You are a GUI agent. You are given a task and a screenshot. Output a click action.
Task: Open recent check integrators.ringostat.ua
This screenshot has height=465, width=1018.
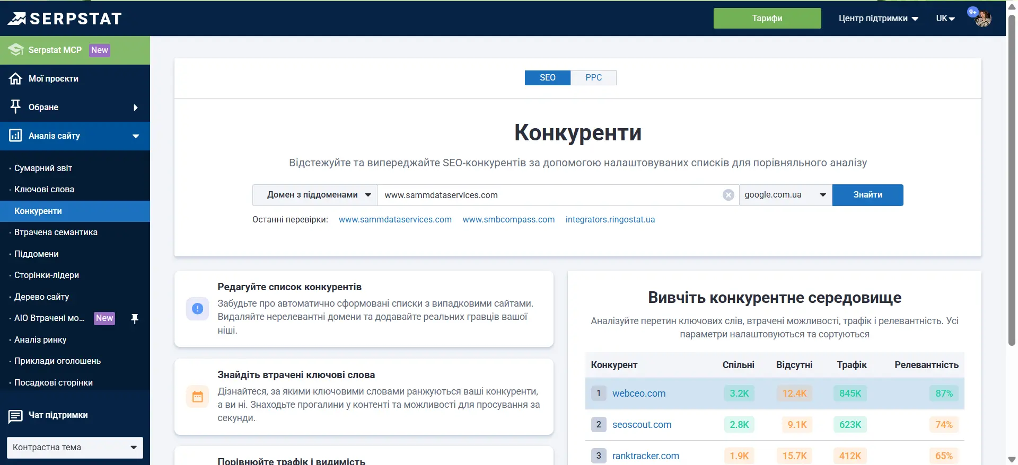tap(610, 219)
